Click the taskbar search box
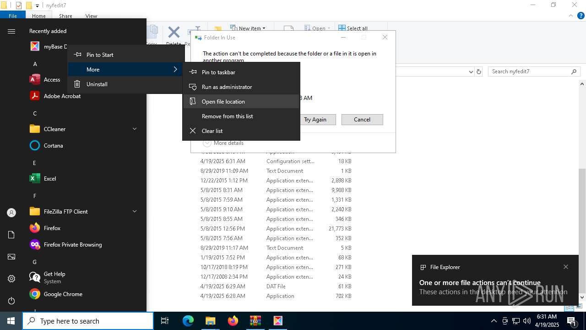This screenshot has height=330, width=586. click(x=88, y=321)
